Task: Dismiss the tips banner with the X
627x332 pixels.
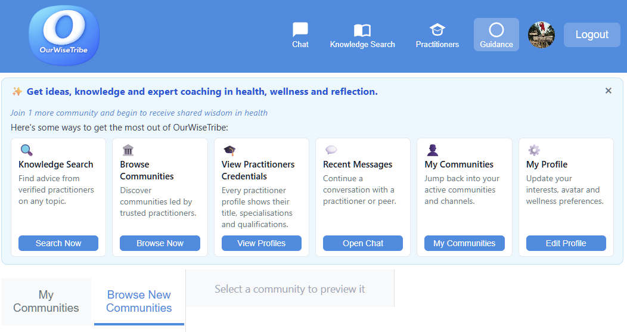Action: [608, 91]
